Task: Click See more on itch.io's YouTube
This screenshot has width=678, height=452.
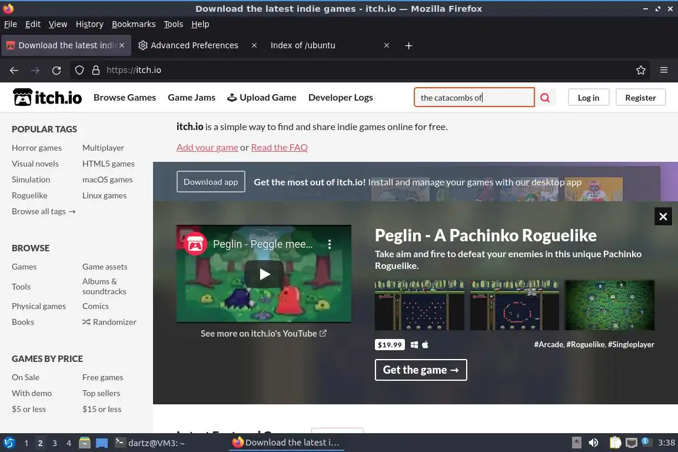Action: point(264,334)
